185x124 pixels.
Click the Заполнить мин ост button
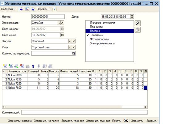[98, 121]
